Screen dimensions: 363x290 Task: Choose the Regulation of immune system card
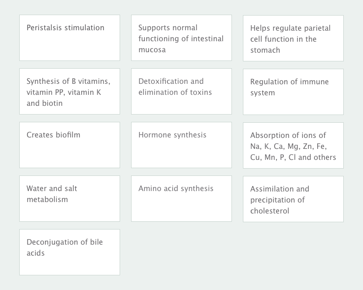tap(293, 92)
